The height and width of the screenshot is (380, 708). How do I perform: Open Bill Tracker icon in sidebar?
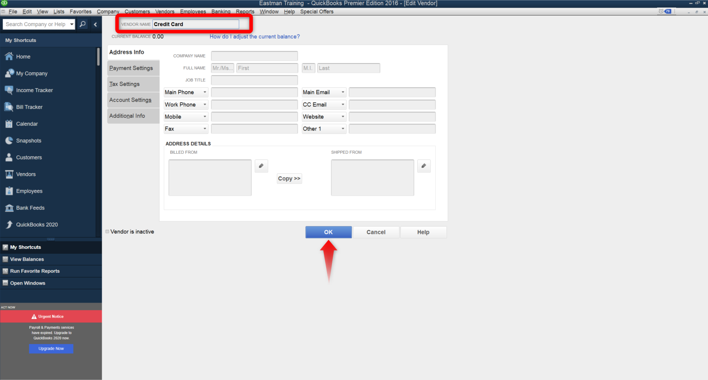(9, 107)
